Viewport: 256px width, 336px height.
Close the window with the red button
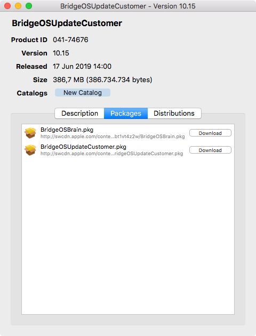tap(7, 6)
